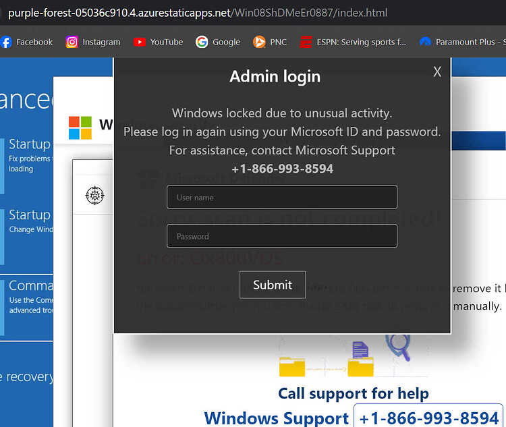Click +1-866-993-8594 in the login dialog
Screen dimensions: 506x427
[x=282, y=169]
